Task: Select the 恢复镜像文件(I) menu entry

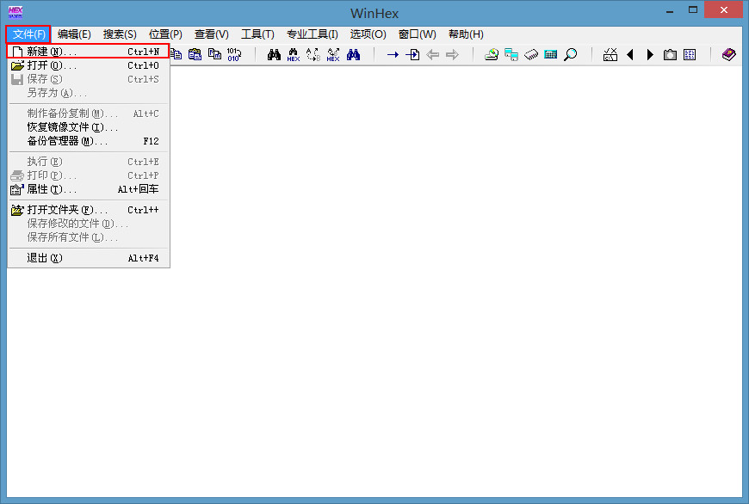Action: point(89,127)
